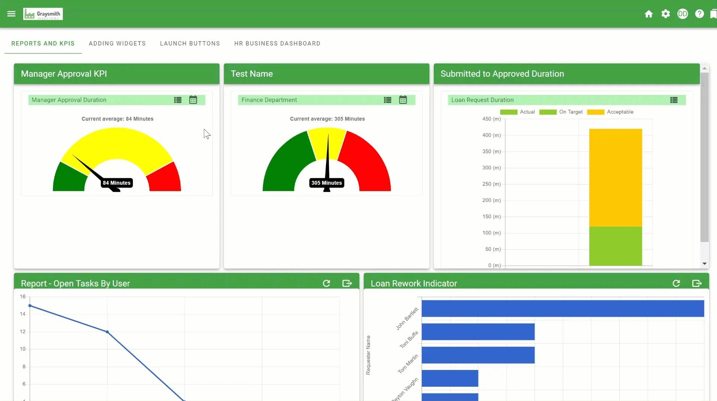Click the Home icon in header

(x=648, y=14)
